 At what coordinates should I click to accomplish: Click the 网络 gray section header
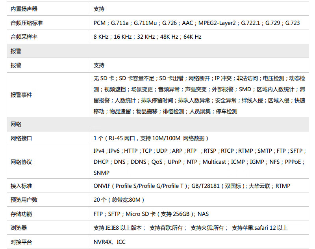[158, 124]
